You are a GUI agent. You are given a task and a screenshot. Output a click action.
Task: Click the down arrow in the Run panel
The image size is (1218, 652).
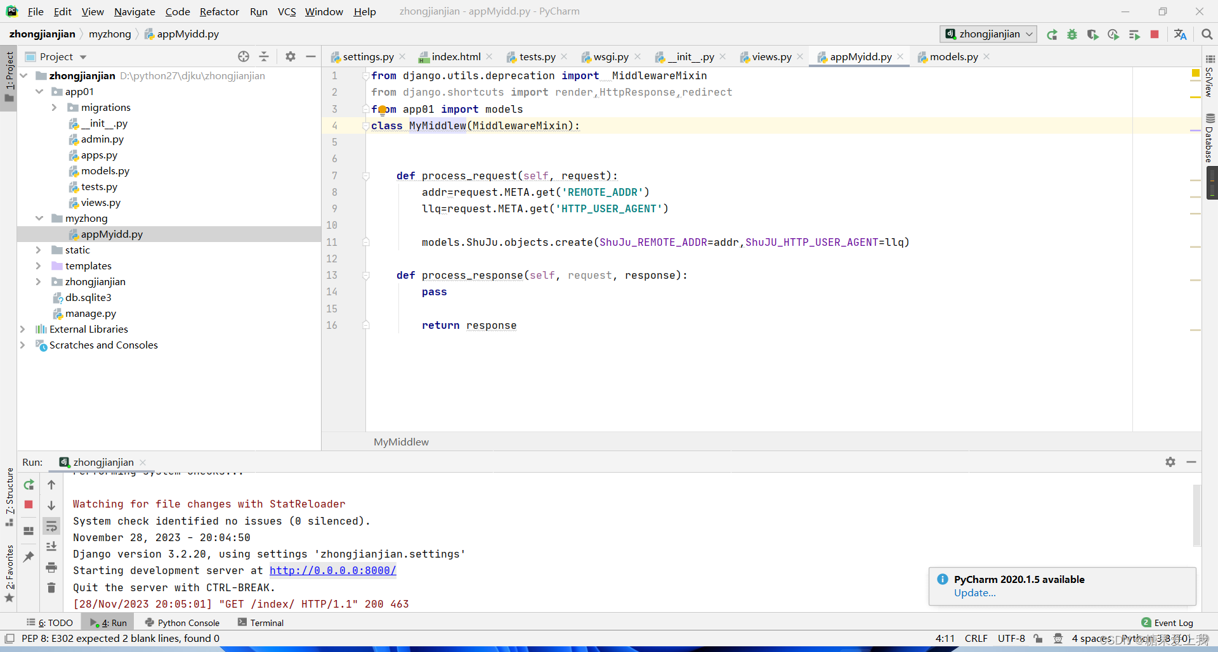click(51, 505)
